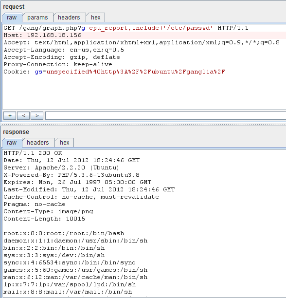Viewport: 286px width, 298px height.
Task: Click the Expires: Mon, 26 Jul 1997 line
Action: [x=77, y=182]
